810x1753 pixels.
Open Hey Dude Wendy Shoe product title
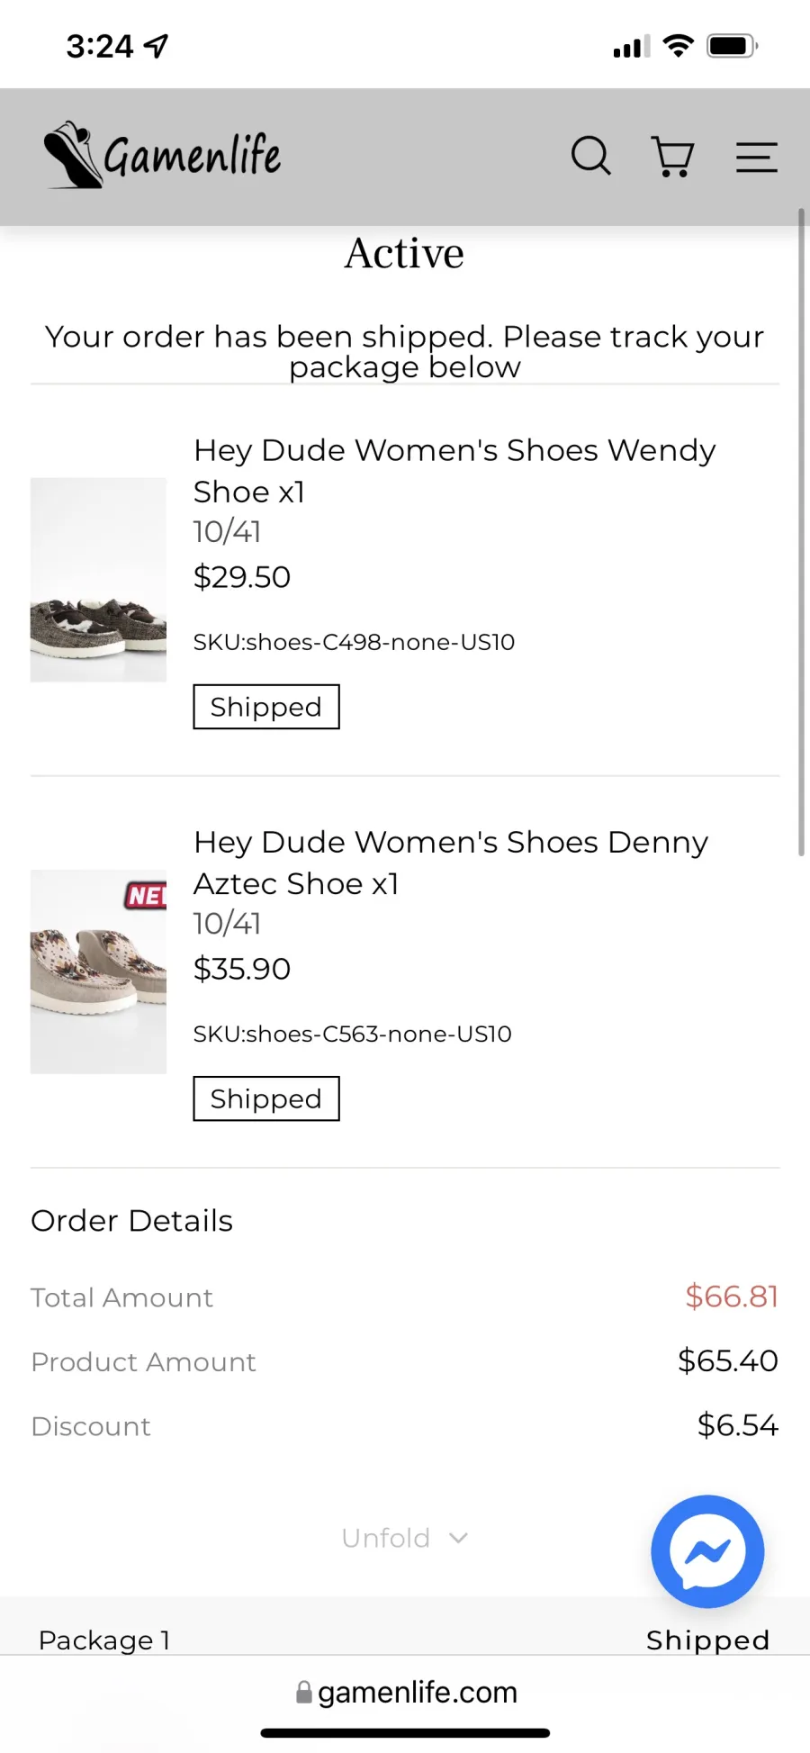pos(454,471)
